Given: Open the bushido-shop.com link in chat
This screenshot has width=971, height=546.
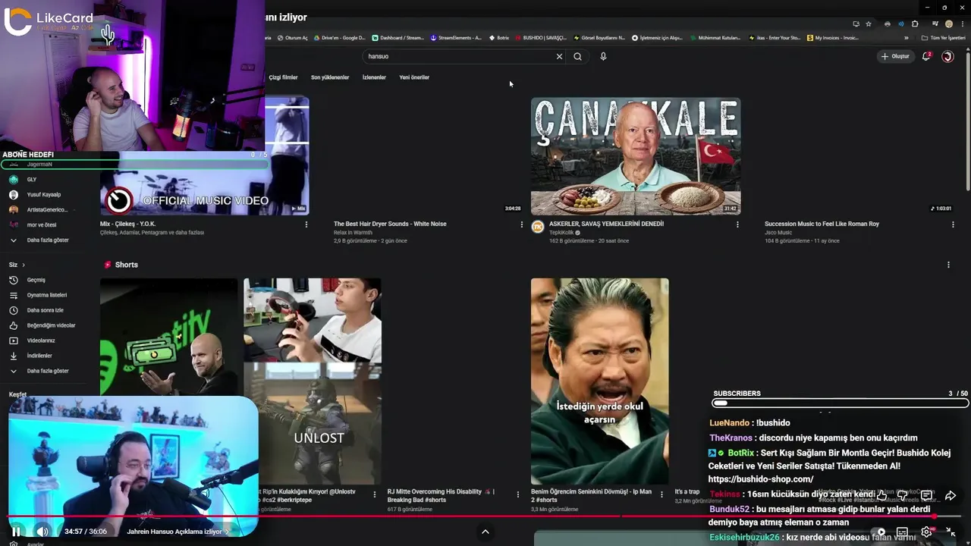Looking at the screenshot, I should point(760,479).
